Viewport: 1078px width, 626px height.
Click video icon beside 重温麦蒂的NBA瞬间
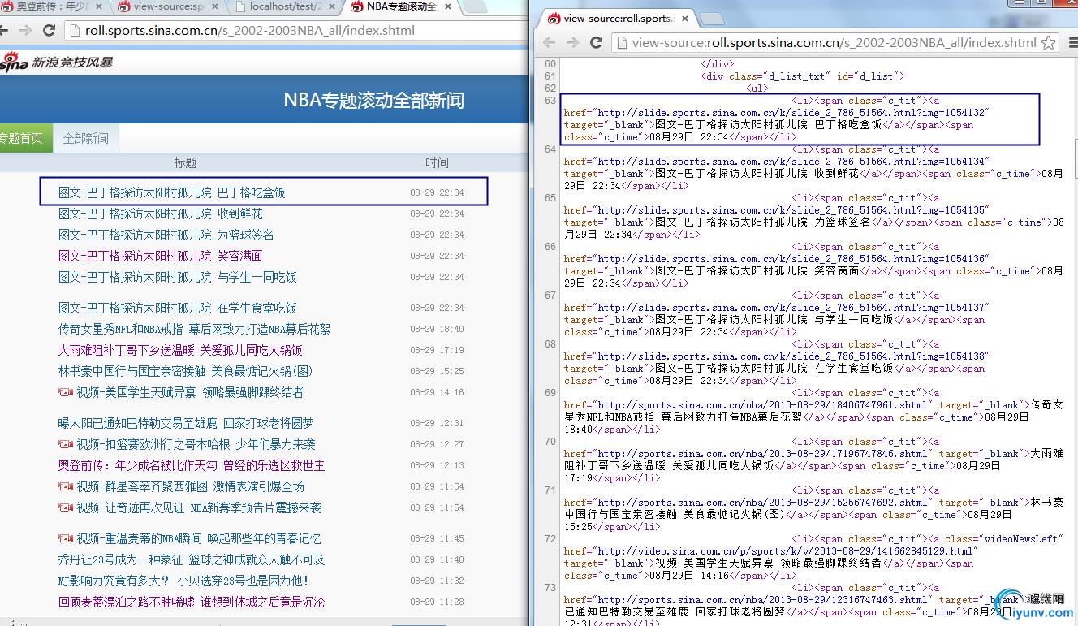click(66, 538)
